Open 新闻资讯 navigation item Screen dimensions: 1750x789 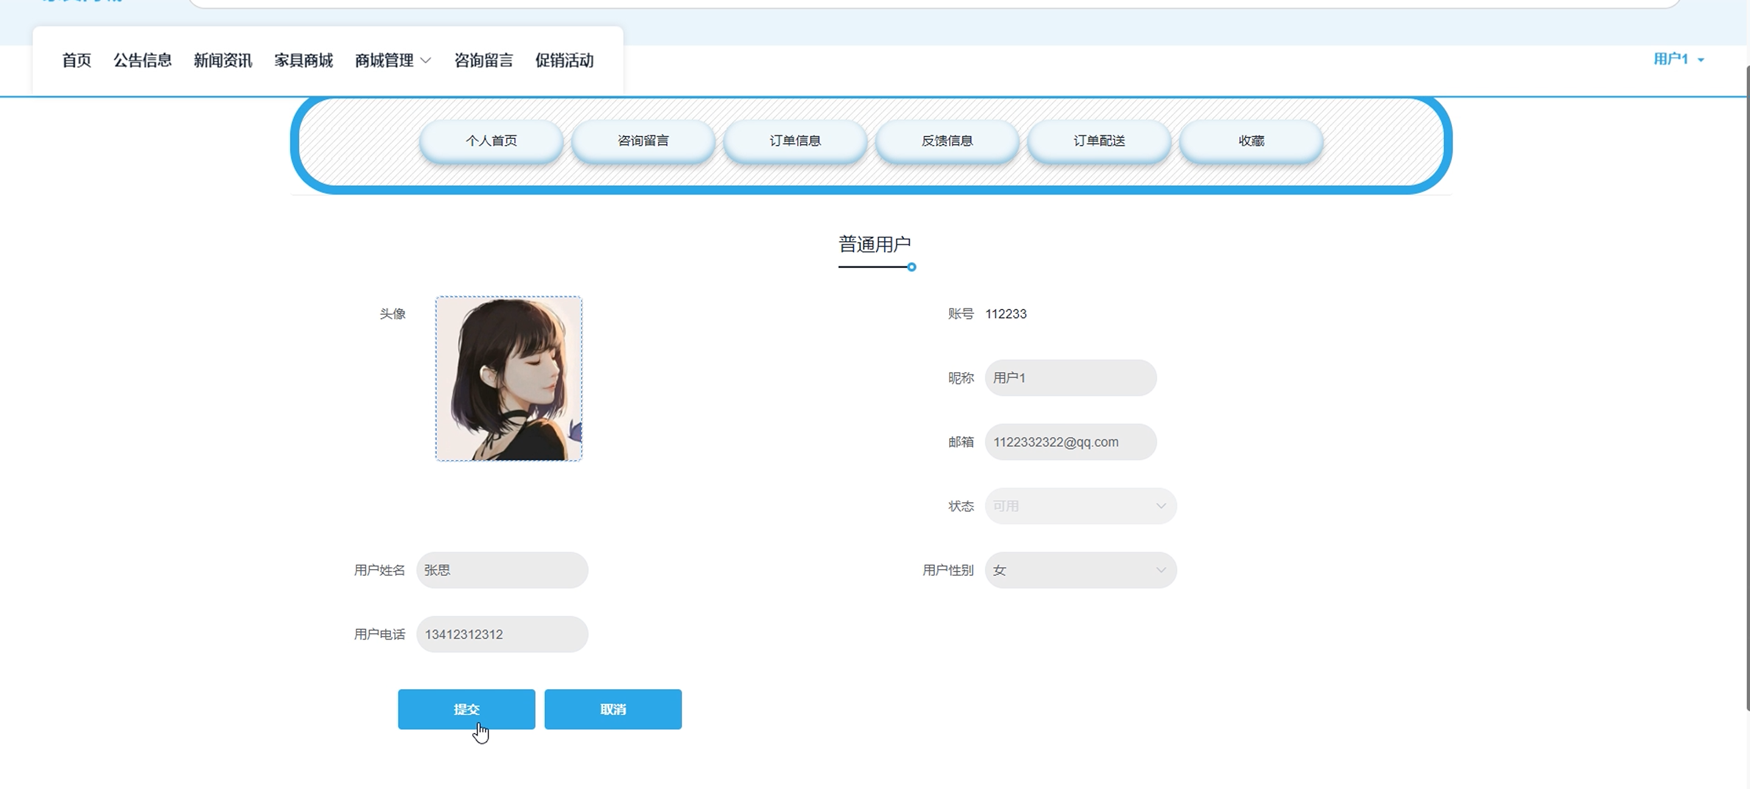(223, 60)
